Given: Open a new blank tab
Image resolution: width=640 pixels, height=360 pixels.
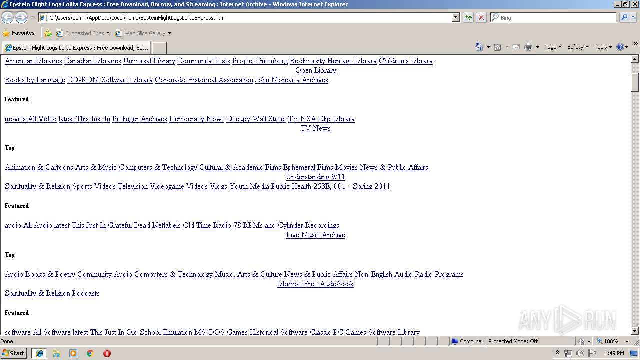Looking at the screenshot, I should pyautogui.click(x=159, y=48).
